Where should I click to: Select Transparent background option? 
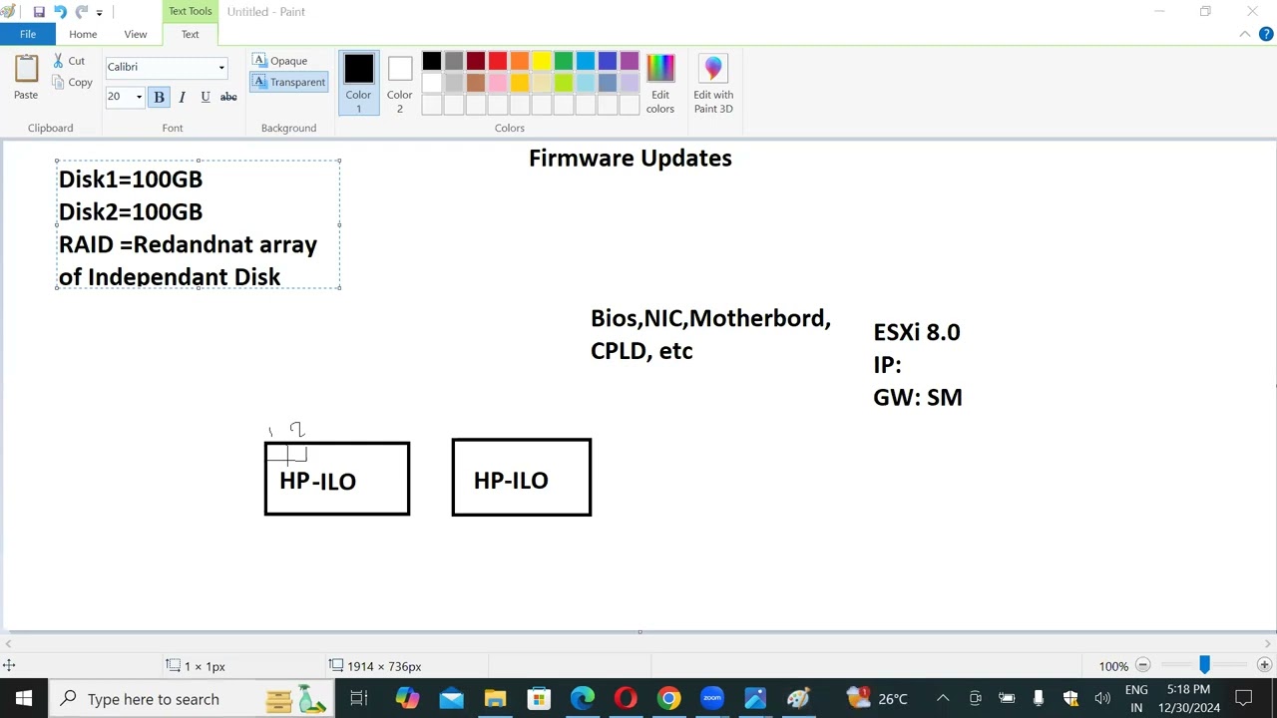point(288,82)
